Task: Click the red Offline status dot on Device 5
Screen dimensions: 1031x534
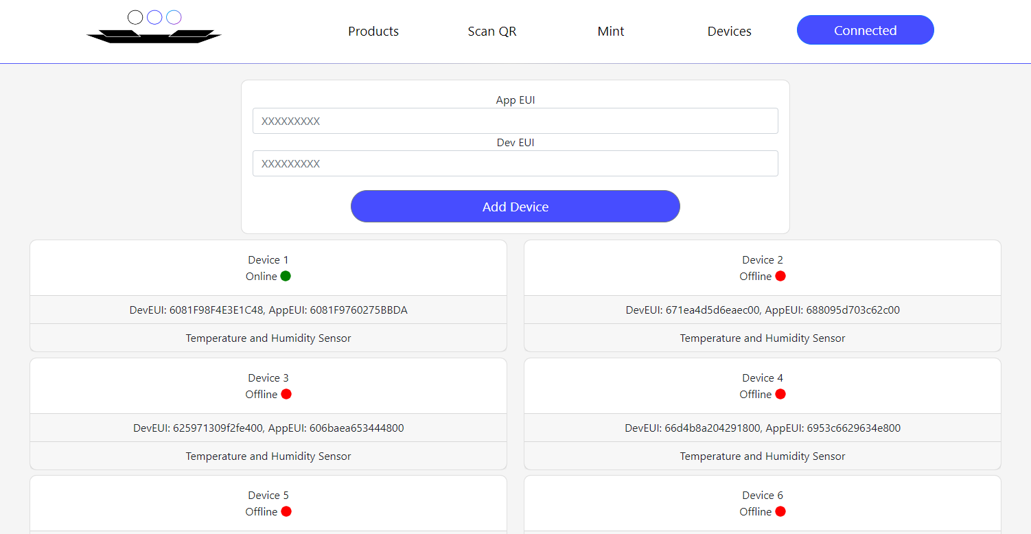Action: click(286, 511)
